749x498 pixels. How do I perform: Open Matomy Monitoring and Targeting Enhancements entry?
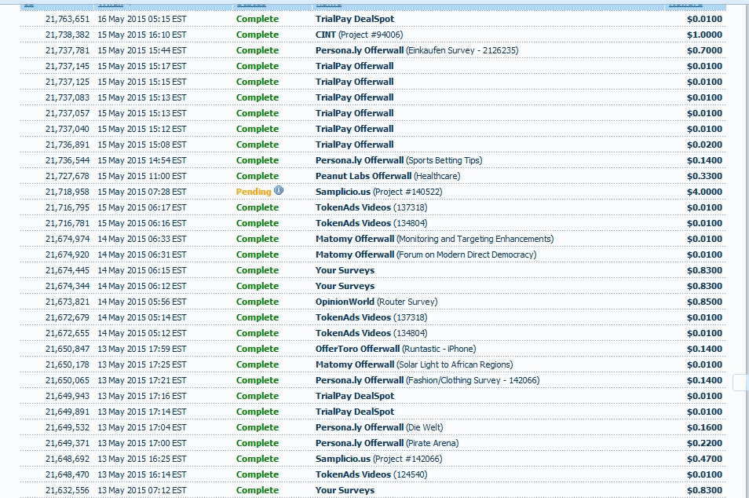coord(435,239)
